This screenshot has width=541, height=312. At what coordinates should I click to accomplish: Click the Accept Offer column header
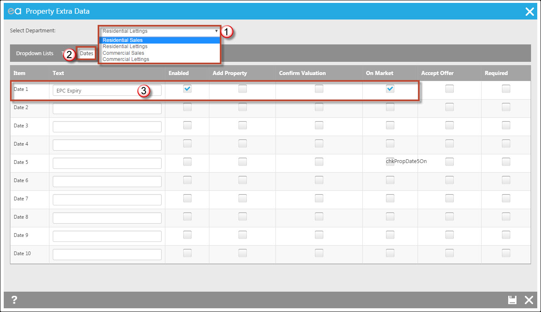[x=438, y=73]
